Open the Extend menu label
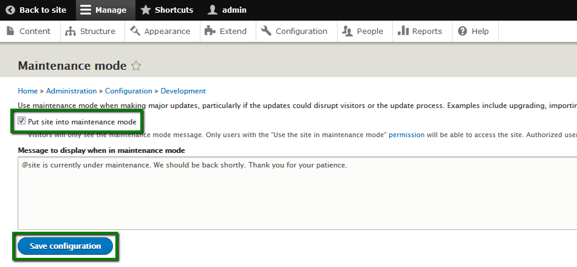577x267 pixels. click(233, 32)
